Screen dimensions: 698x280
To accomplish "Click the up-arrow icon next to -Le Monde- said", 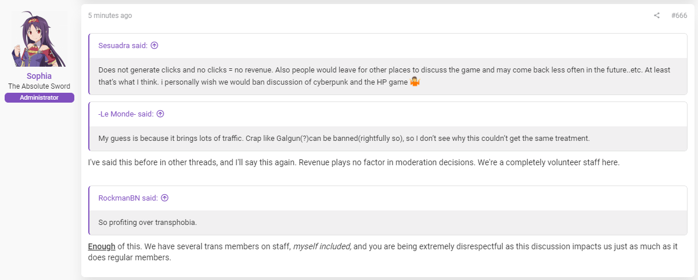I will coord(160,114).
